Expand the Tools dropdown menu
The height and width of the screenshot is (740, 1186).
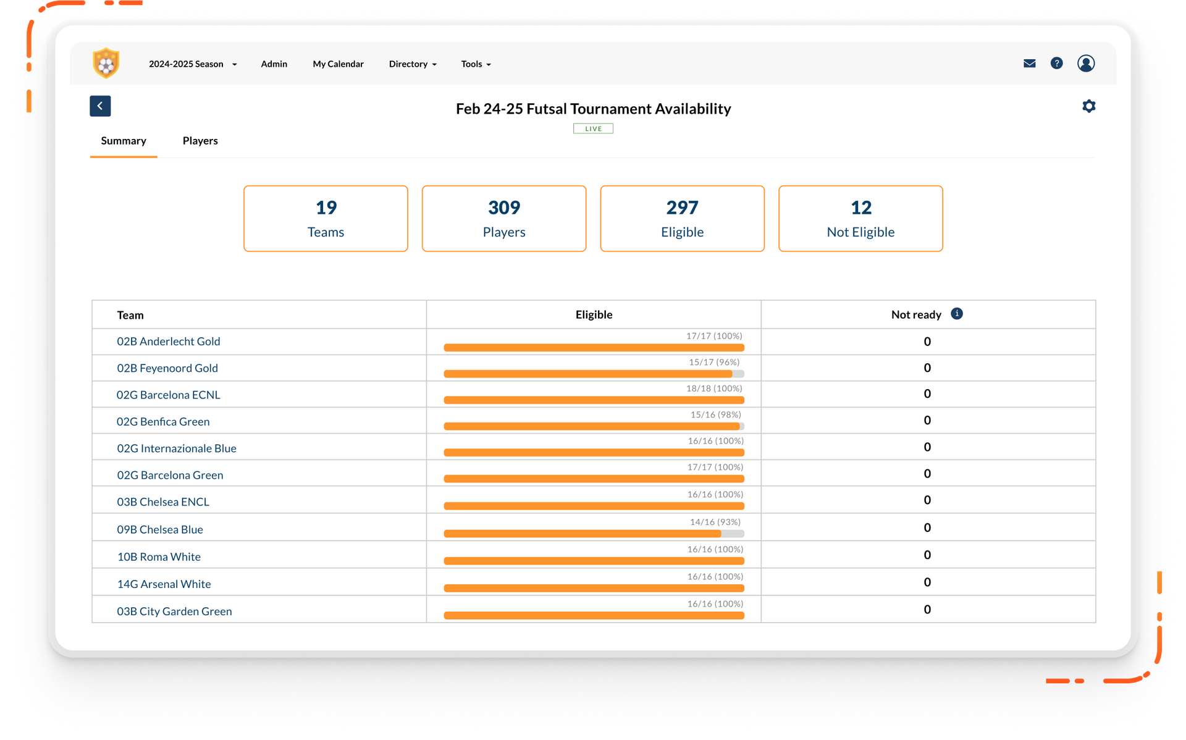(x=476, y=63)
